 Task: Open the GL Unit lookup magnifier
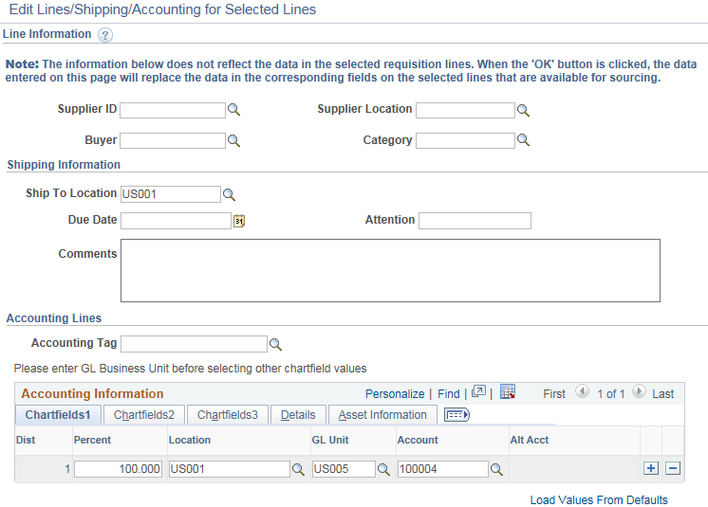tap(383, 470)
